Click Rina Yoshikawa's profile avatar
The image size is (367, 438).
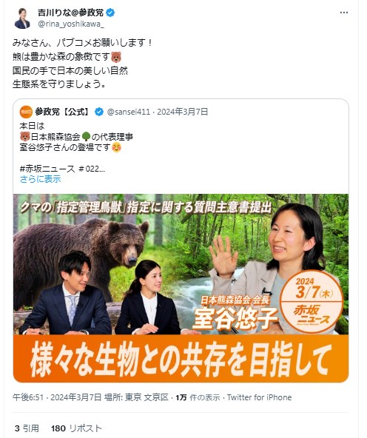point(22,18)
